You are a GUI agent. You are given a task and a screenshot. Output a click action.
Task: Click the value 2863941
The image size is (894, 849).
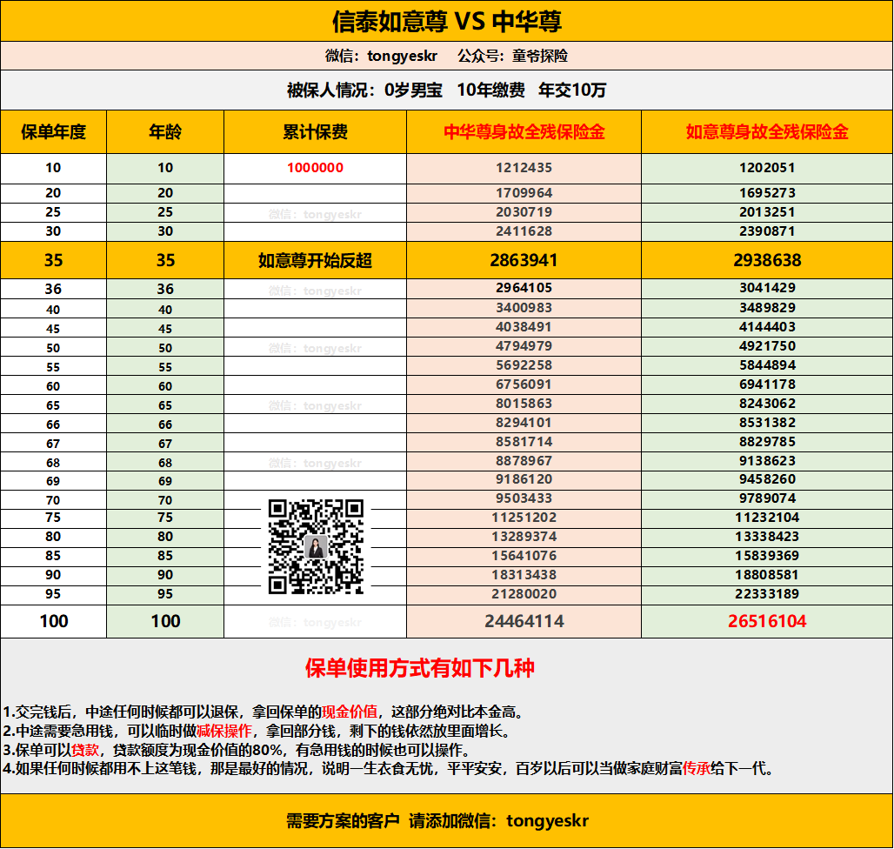pos(524,261)
